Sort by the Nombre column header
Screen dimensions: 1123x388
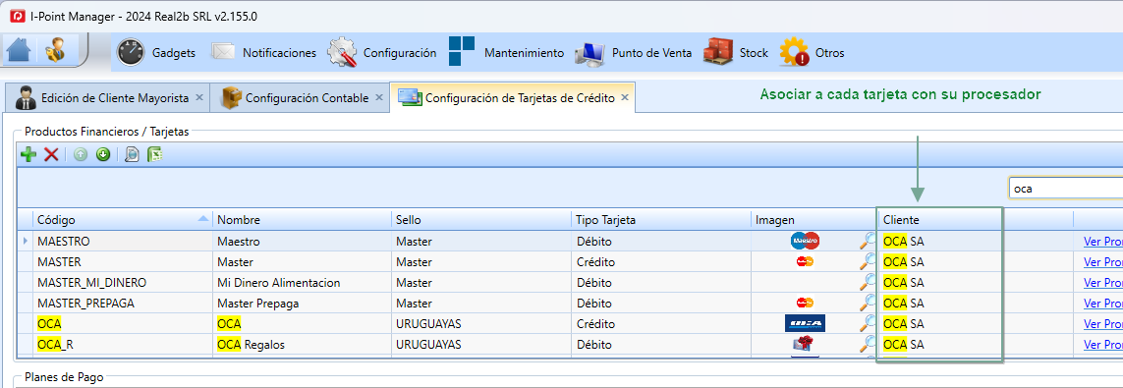(303, 220)
